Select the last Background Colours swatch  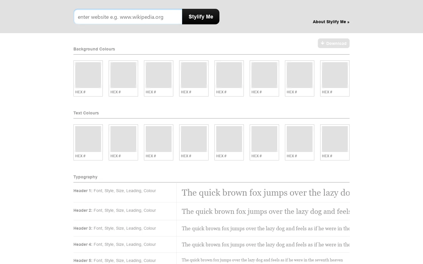[x=335, y=78]
